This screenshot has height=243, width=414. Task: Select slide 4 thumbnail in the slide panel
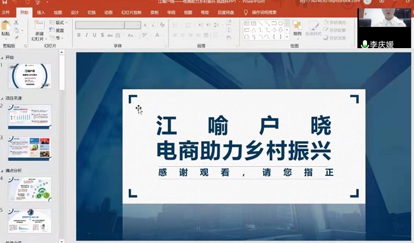(x=30, y=189)
